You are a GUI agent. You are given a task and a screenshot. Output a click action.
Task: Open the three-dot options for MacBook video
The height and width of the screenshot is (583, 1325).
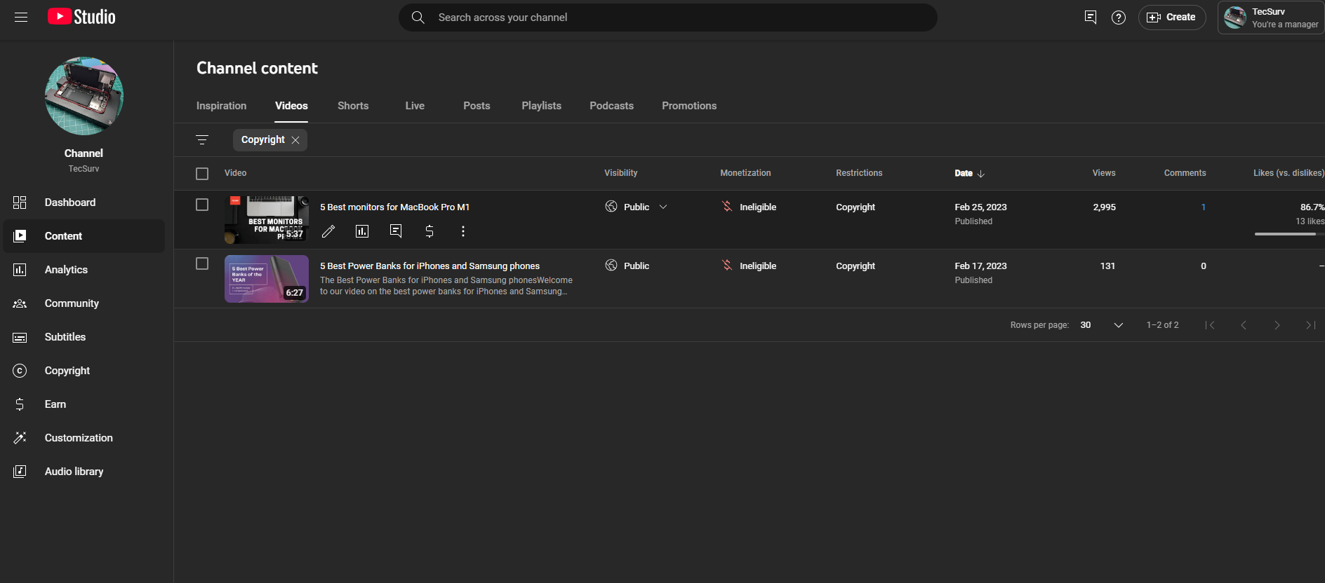coord(463,231)
